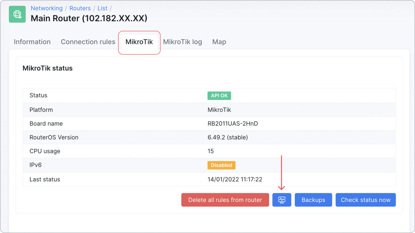The image size is (415, 233).
Task: Enable IPv6 by clicking its status indicator
Action: click(221, 165)
